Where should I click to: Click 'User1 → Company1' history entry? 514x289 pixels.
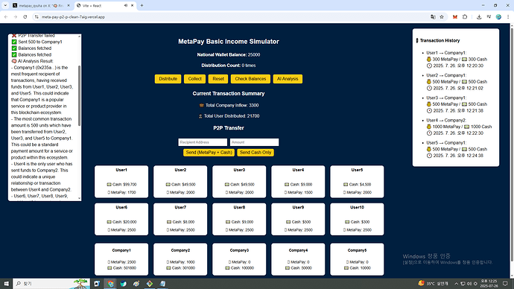[457, 60]
